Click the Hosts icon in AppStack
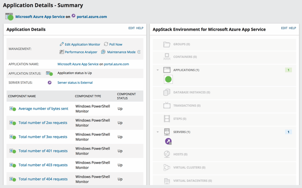302x188 pixels. pos(167,154)
